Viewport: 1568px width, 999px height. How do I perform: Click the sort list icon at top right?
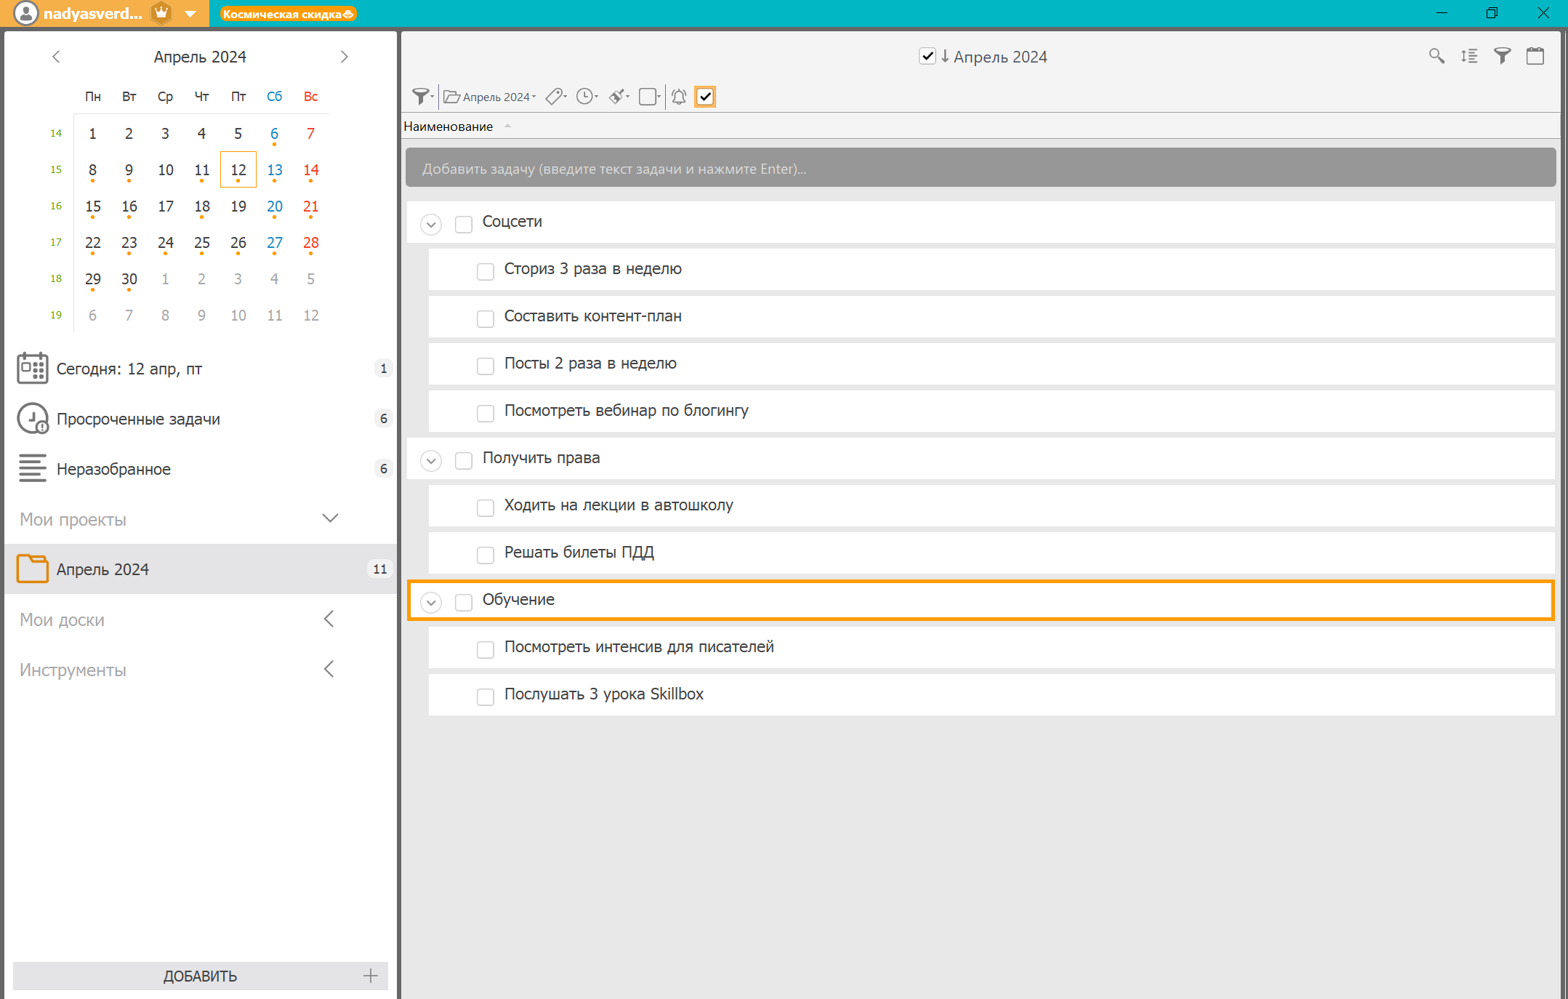click(x=1469, y=56)
